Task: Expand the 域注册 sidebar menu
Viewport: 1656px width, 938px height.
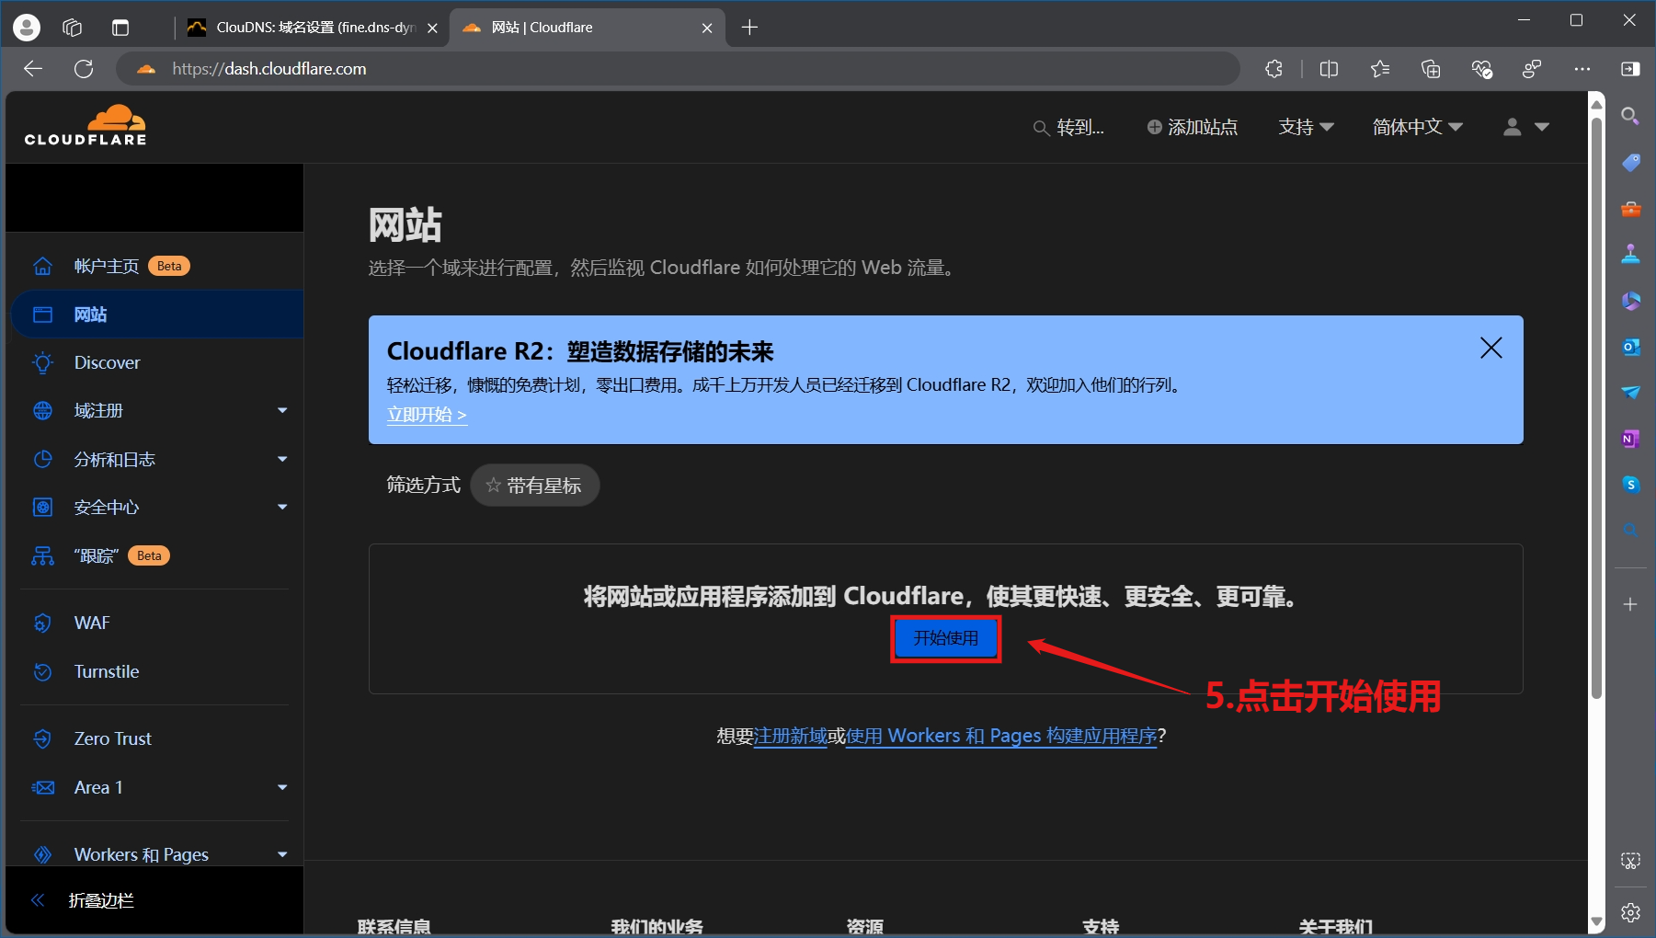Action: 282,410
